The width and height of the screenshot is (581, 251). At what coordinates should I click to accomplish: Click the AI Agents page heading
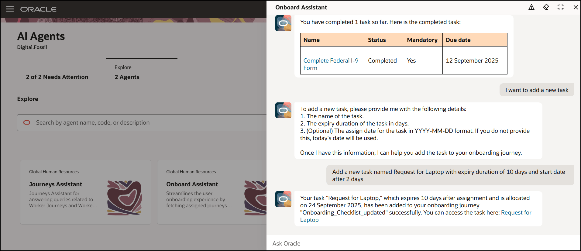point(41,36)
